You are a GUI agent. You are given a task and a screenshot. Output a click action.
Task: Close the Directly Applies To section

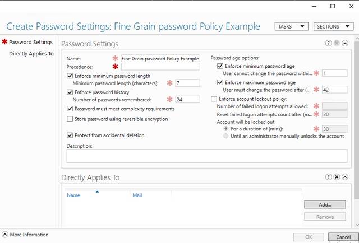(337, 177)
